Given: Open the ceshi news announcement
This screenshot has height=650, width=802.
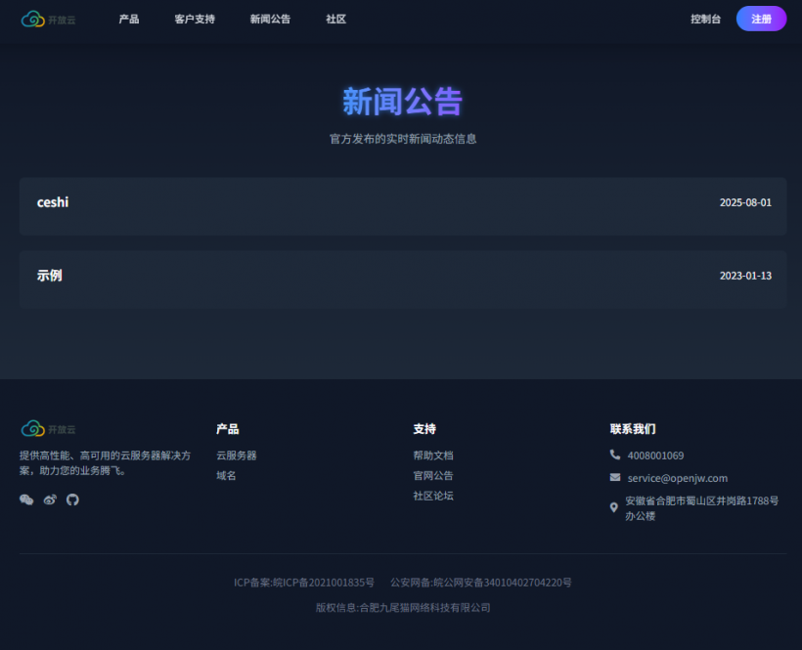Looking at the screenshot, I should pyautogui.click(x=53, y=202).
